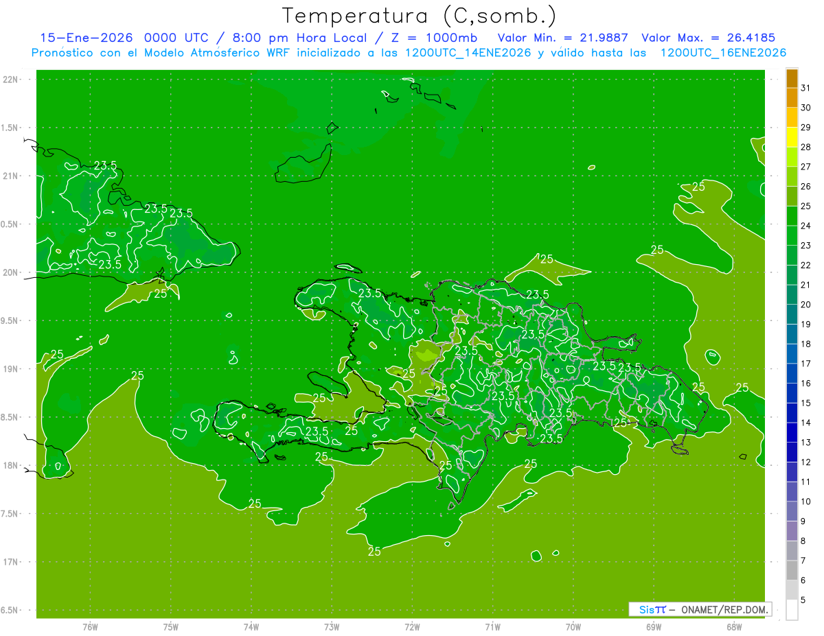
Task: Click the title "Temperatura (C,somb.)"
Action: pyautogui.click(x=420, y=16)
